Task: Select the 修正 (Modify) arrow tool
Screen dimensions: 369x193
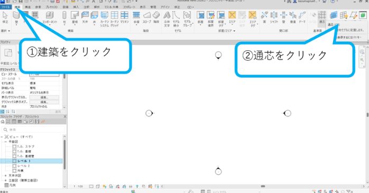Action: [x=5, y=17]
